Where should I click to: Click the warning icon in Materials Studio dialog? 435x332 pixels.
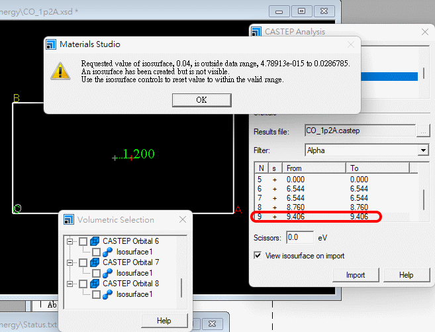pyautogui.click(x=60, y=71)
